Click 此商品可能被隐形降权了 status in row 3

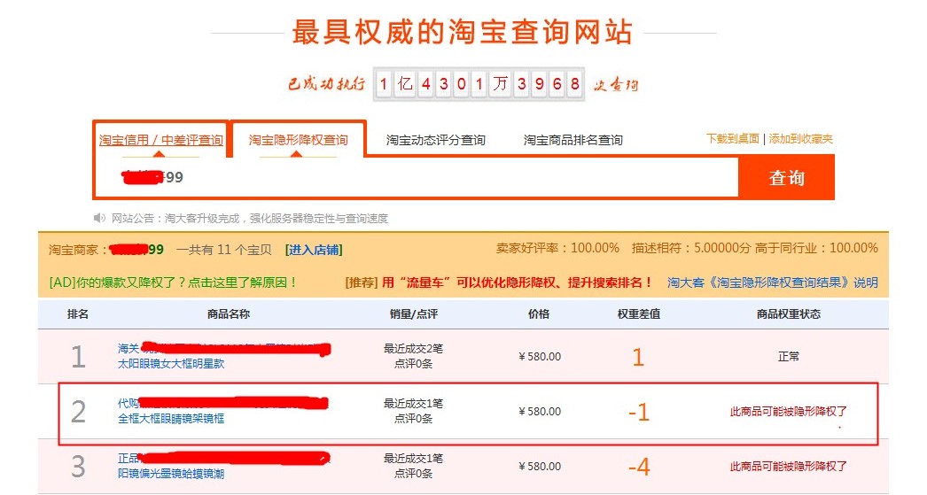pyautogui.click(x=789, y=466)
